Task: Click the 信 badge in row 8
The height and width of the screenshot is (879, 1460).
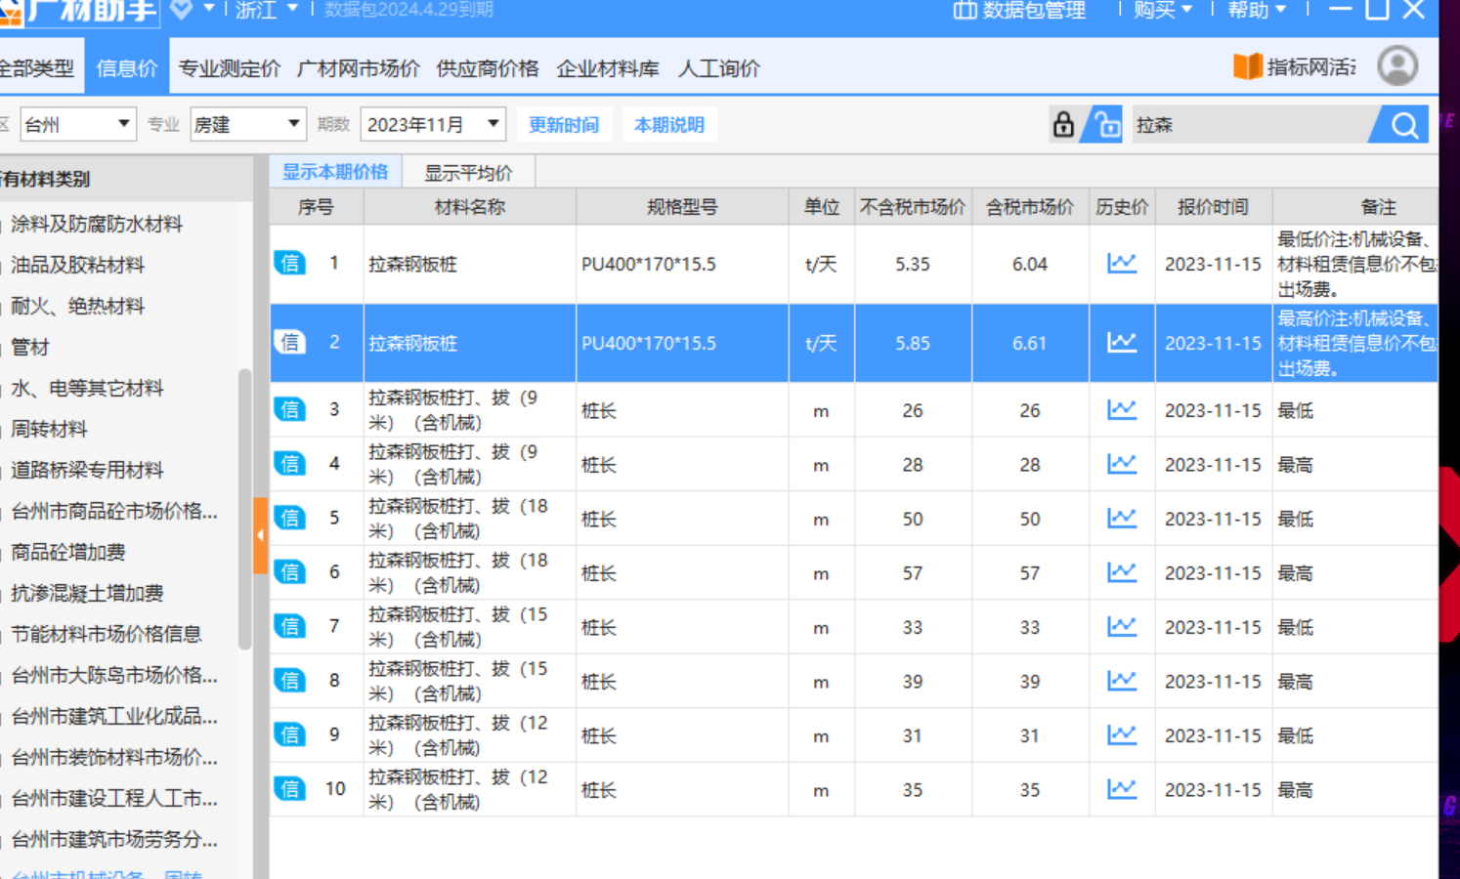Action: 289,681
